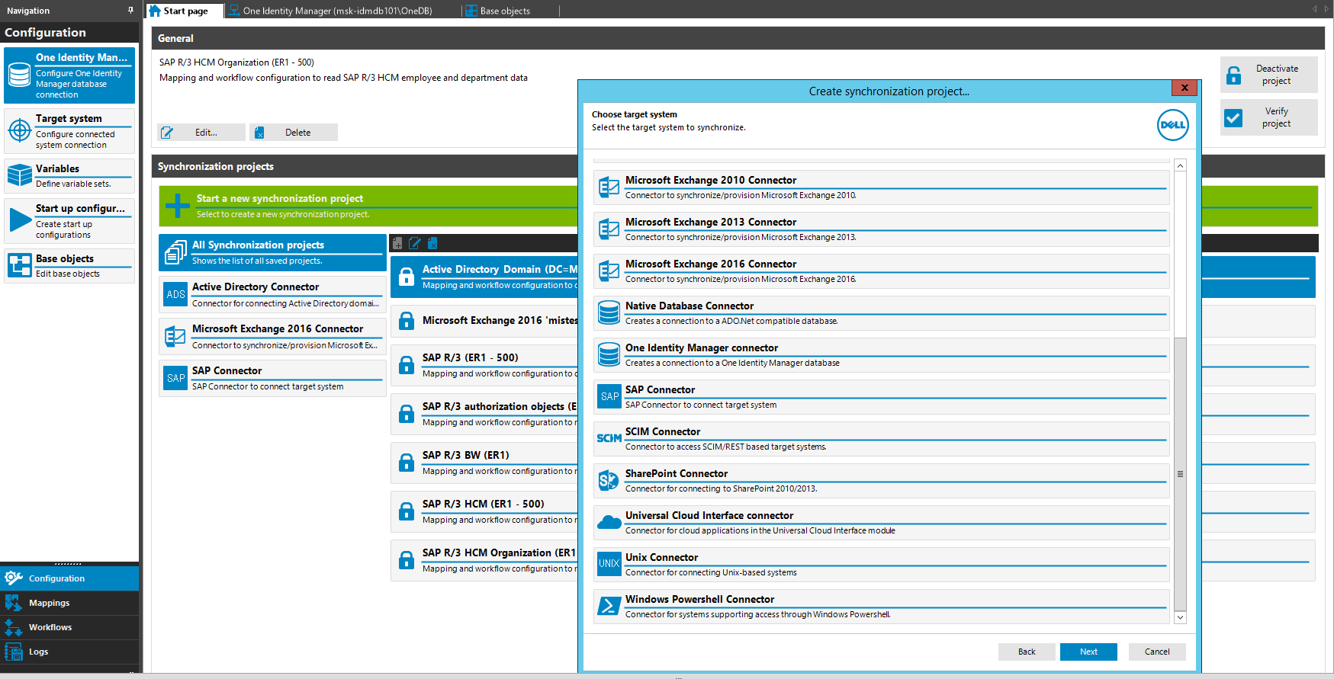The width and height of the screenshot is (1334, 679).
Task: Click the Start up configuration play icon
Action: (19, 220)
